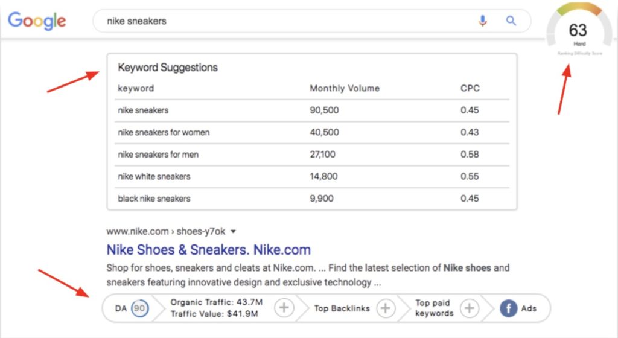The image size is (618, 338).
Task: Expand Top paid keywords plus icon
Action: 469,308
